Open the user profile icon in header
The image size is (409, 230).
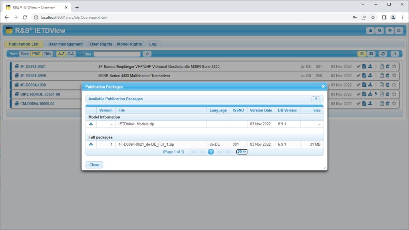(370, 30)
